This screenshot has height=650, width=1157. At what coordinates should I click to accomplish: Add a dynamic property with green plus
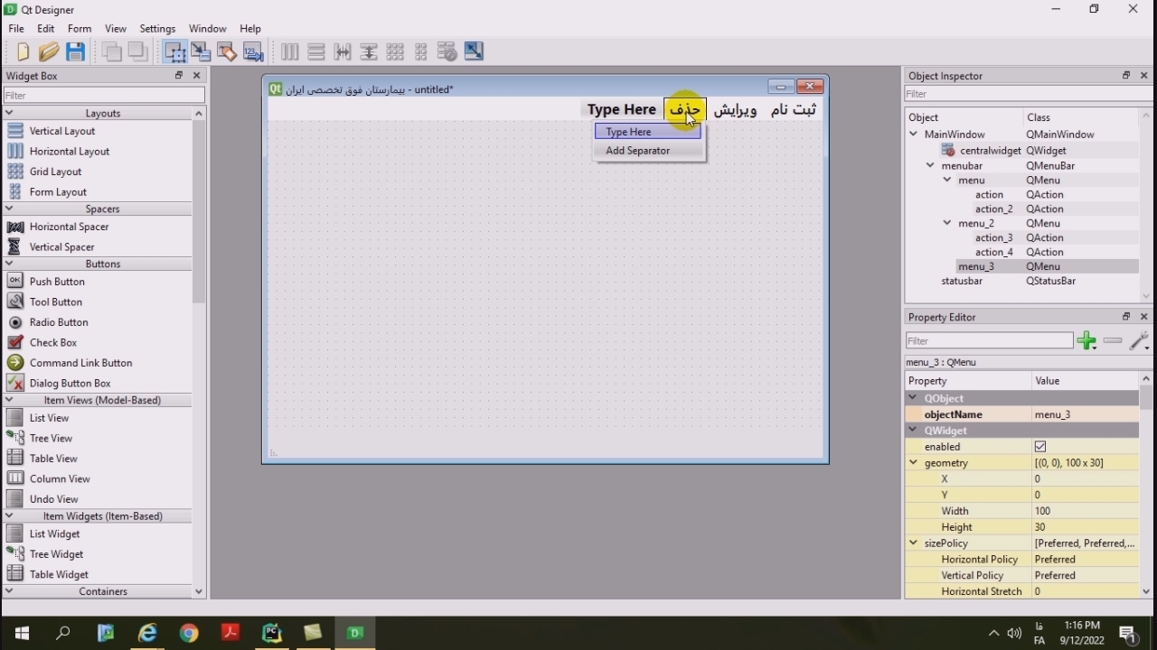tap(1086, 341)
